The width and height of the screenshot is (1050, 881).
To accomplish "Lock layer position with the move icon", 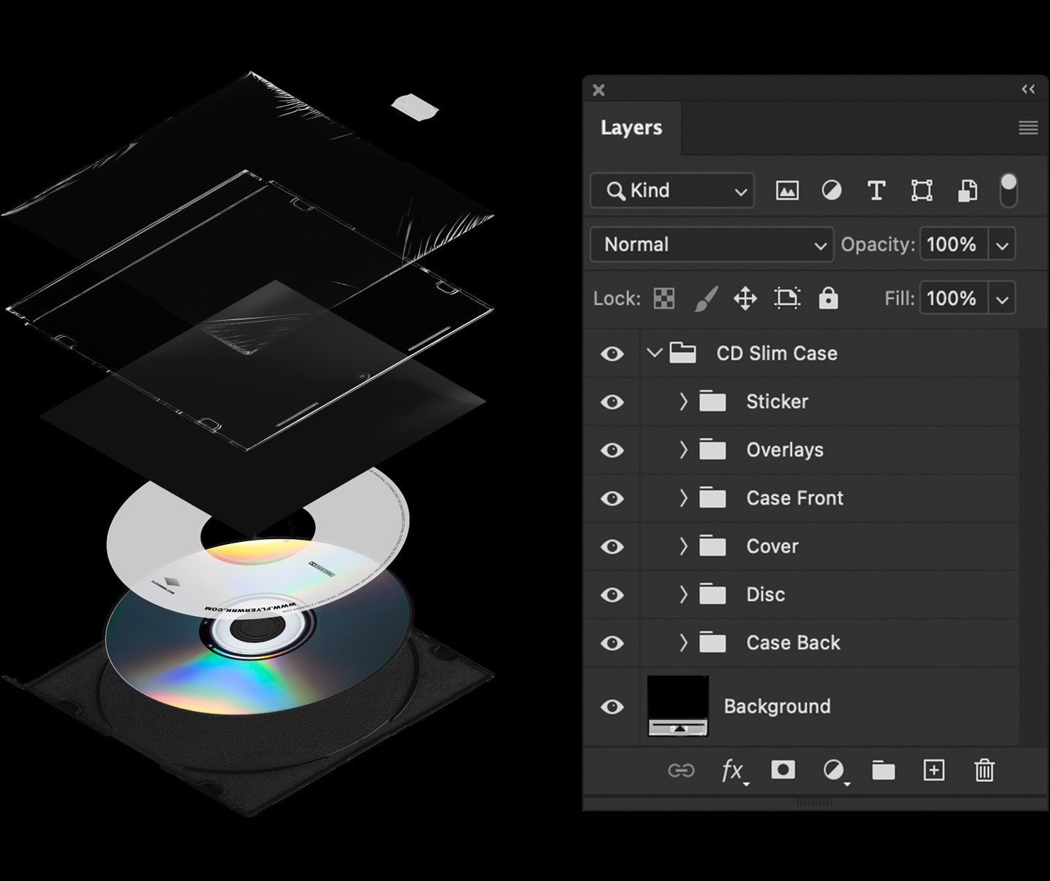I will click(746, 298).
